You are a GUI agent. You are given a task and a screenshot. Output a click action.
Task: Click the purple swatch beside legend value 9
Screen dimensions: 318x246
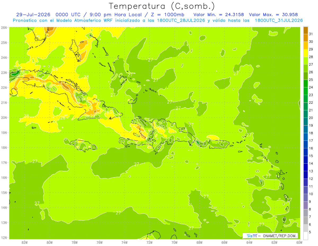pos(306,205)
